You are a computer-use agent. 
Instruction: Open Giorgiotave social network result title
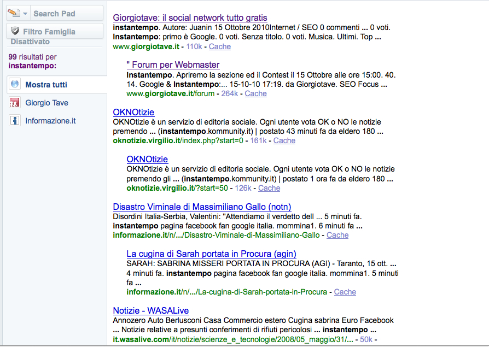(x=190, y=18)
